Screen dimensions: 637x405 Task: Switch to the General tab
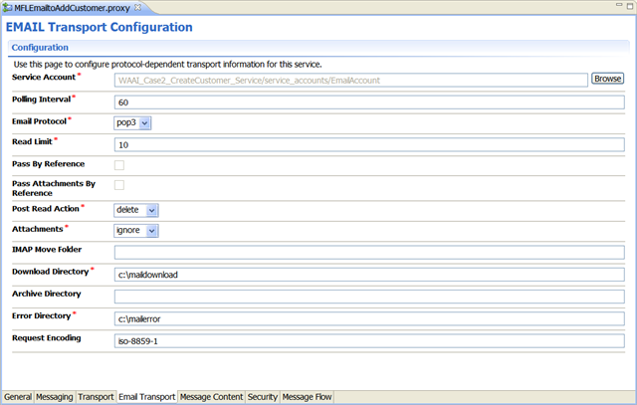(x=18, y=397)
